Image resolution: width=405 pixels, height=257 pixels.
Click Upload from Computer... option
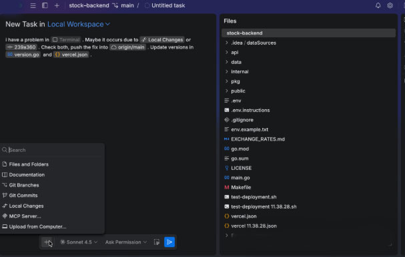(53, 226)
